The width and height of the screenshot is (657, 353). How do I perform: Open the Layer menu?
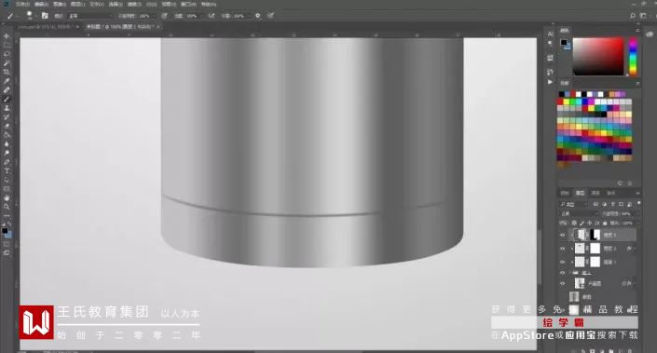(78, 4)
